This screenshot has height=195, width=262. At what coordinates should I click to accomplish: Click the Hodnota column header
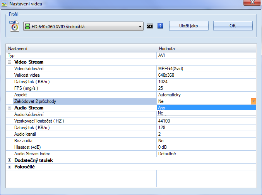coord(207,49)
